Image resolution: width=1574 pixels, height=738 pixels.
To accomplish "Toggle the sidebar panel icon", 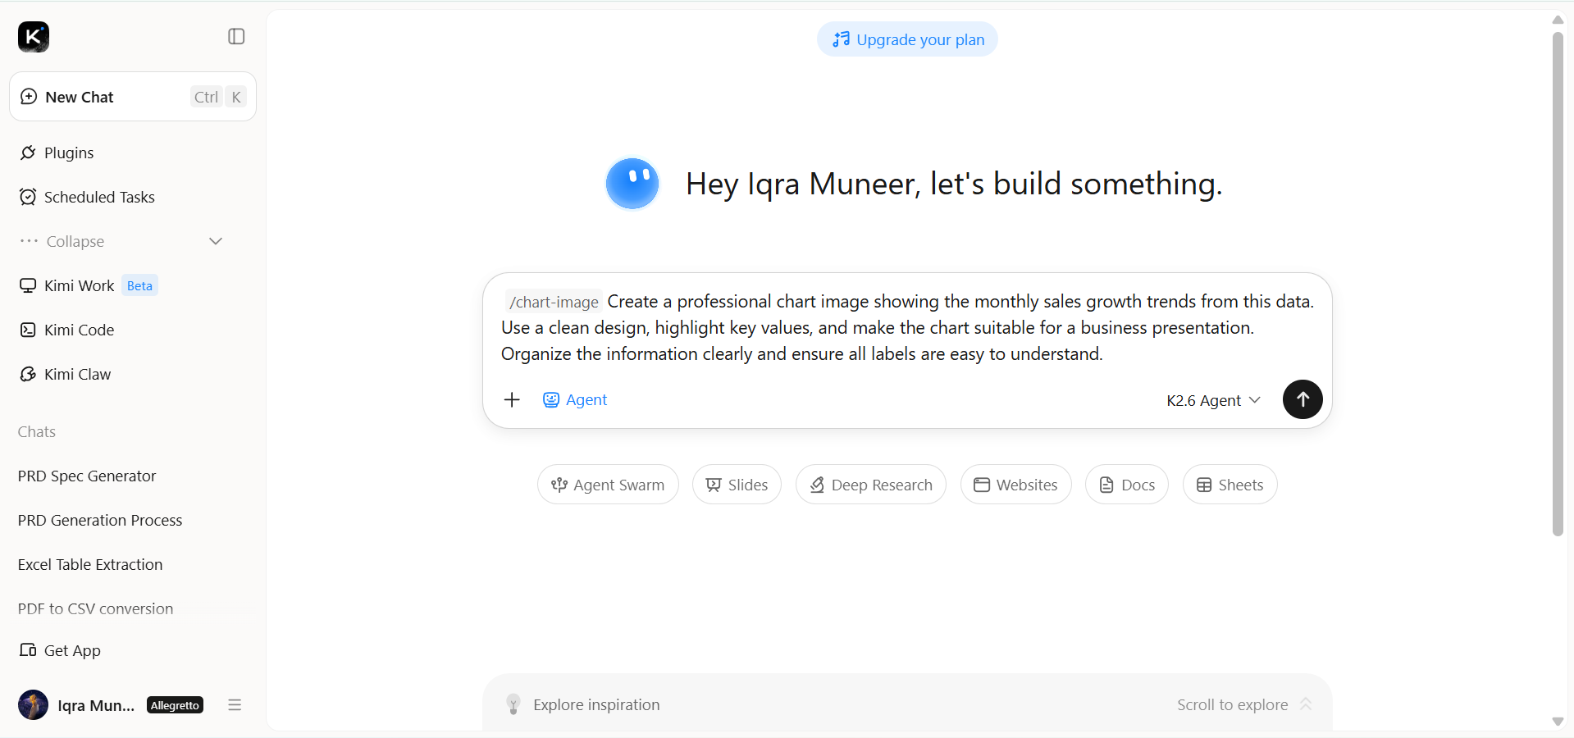I will click(x=236, y=36).
